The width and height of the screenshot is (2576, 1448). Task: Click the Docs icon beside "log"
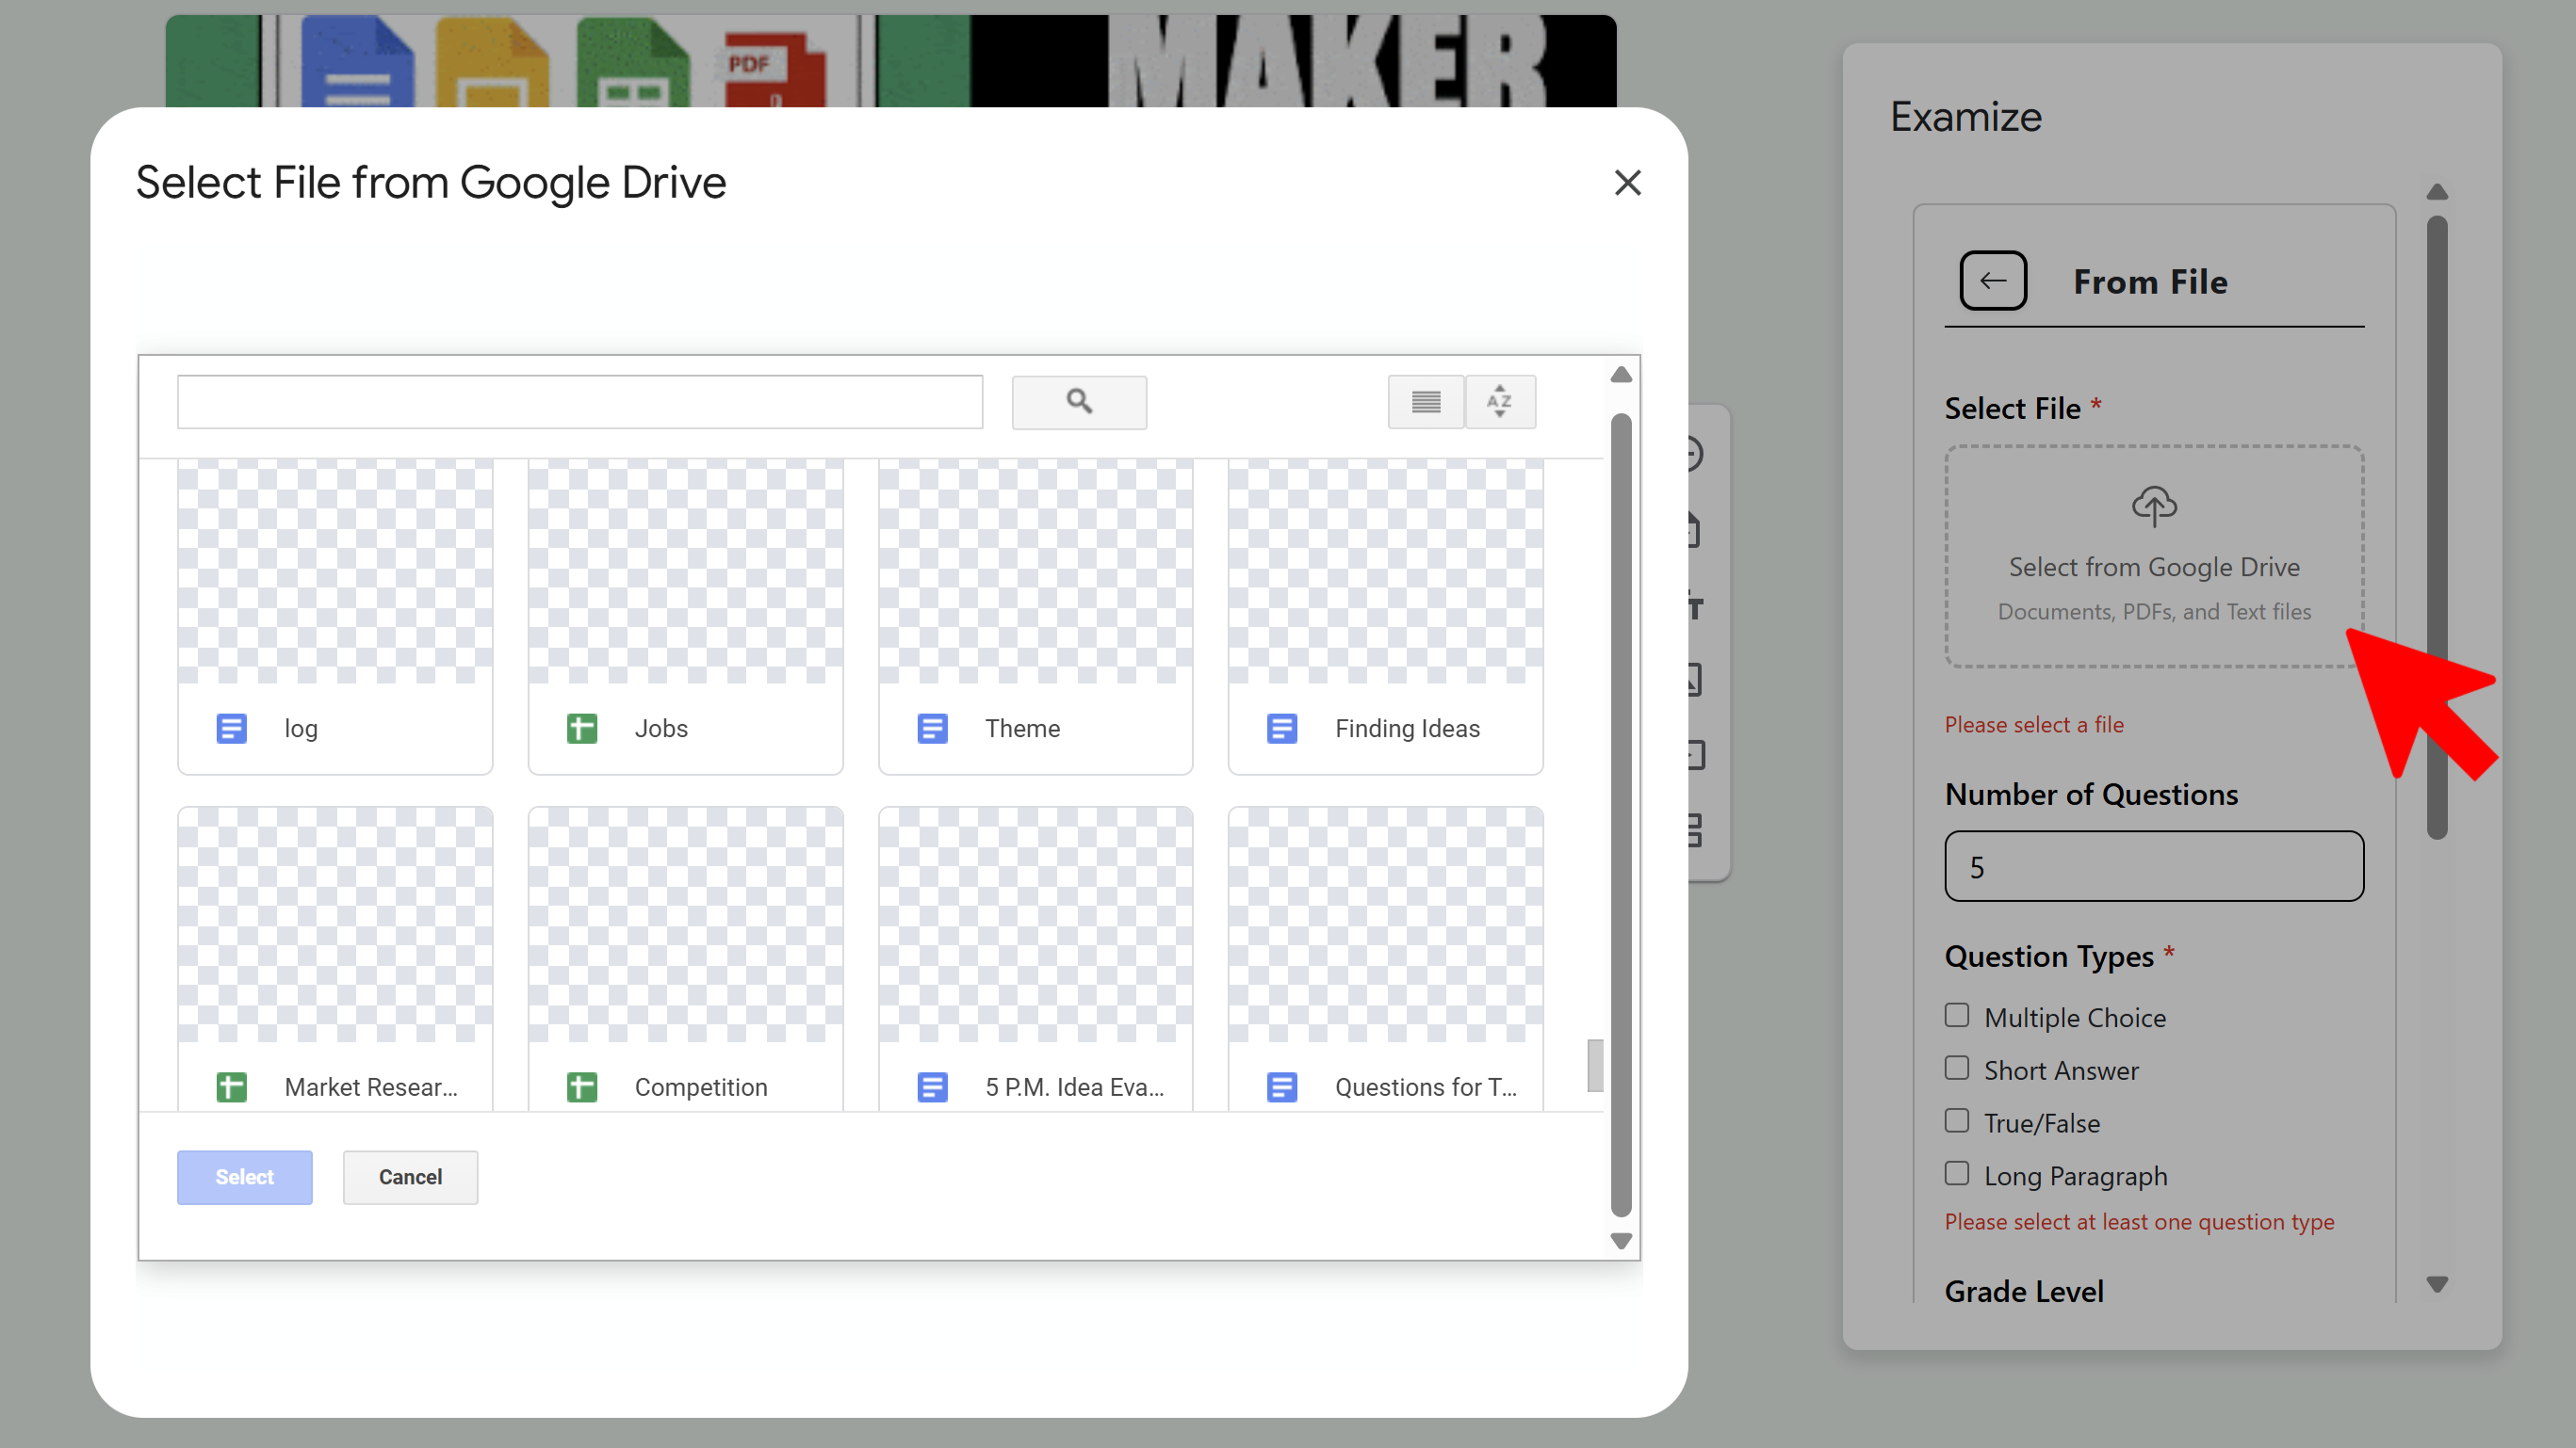[x=231, y=728]
